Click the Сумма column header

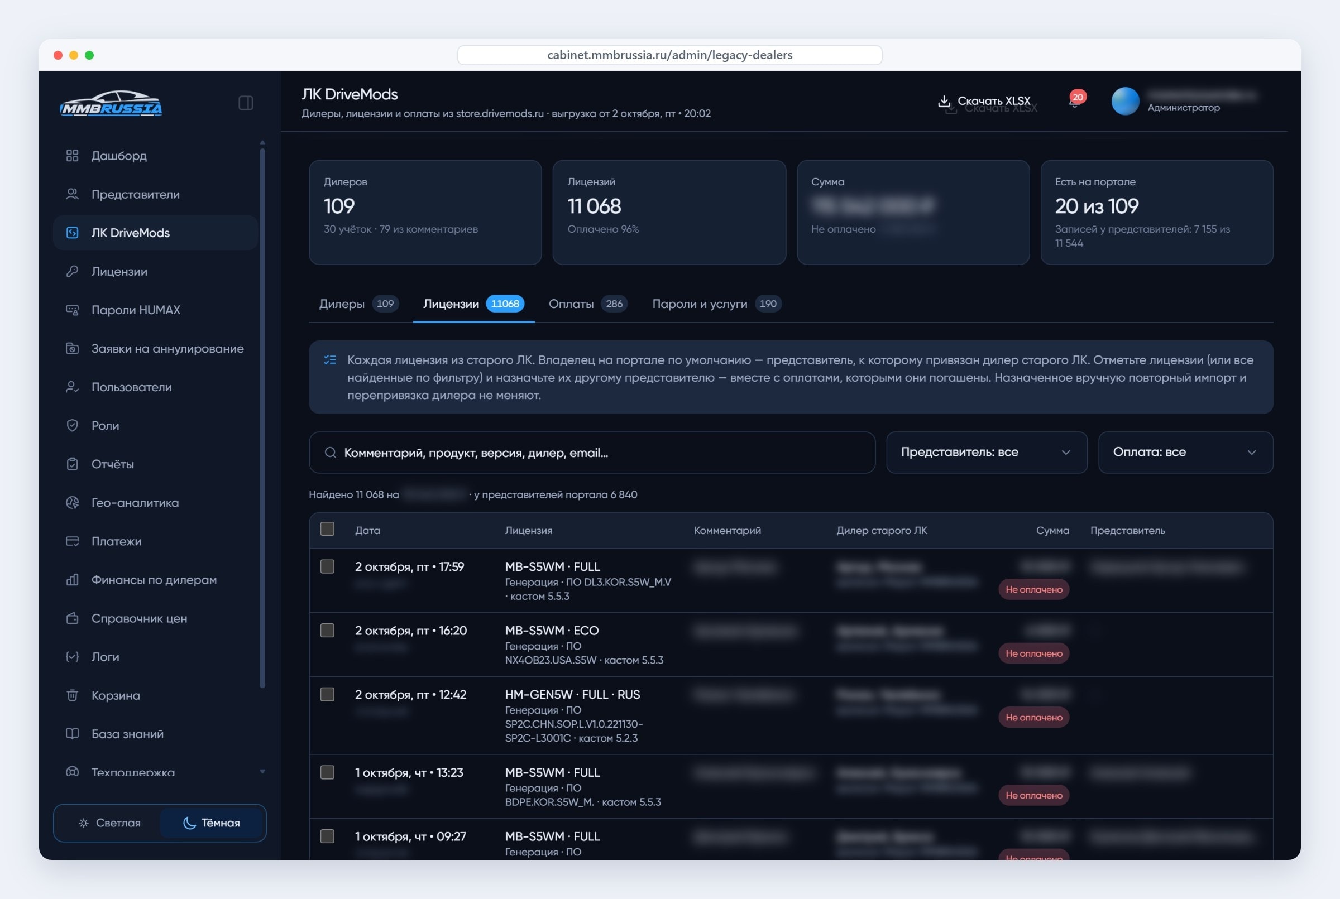pyautogui.click(x=1052, y=530)
